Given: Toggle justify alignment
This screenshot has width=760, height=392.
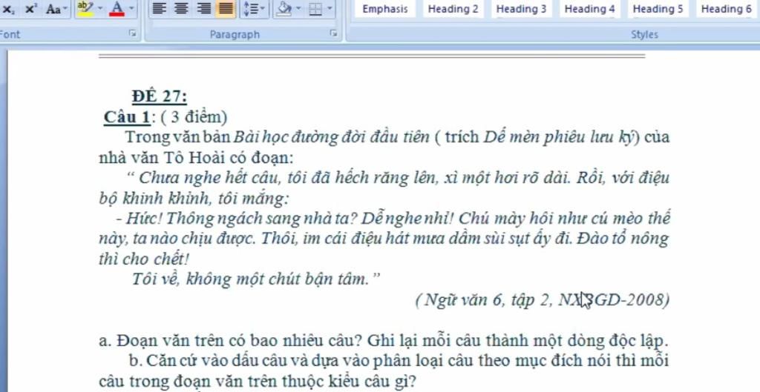Looking at the screenshot, I should click(x=226, y=8).
